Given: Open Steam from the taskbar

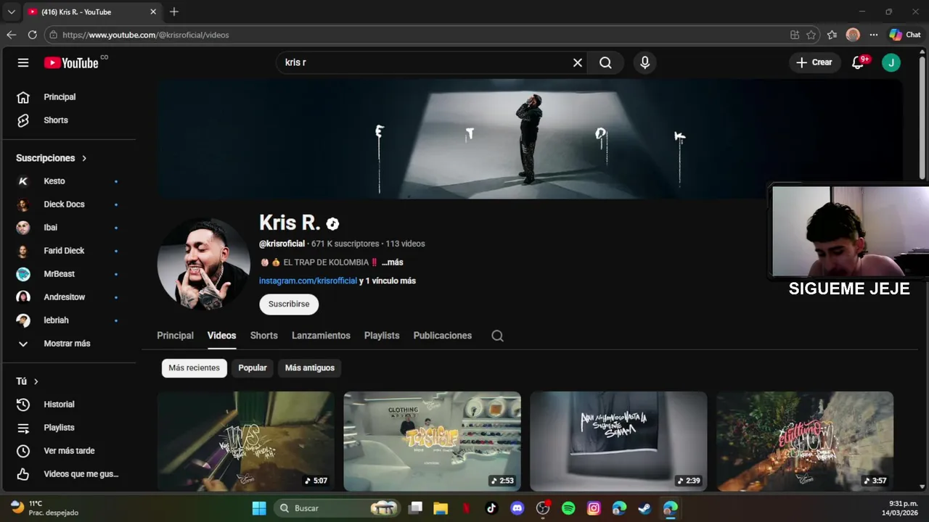Looking at the screenshot, I should pyautogui.click(x=644, y=508).
